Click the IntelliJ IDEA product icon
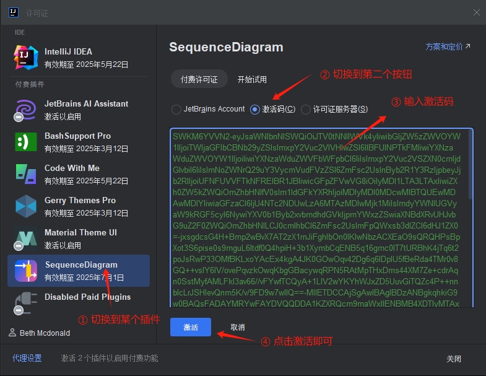 click(x=26, y=58)
